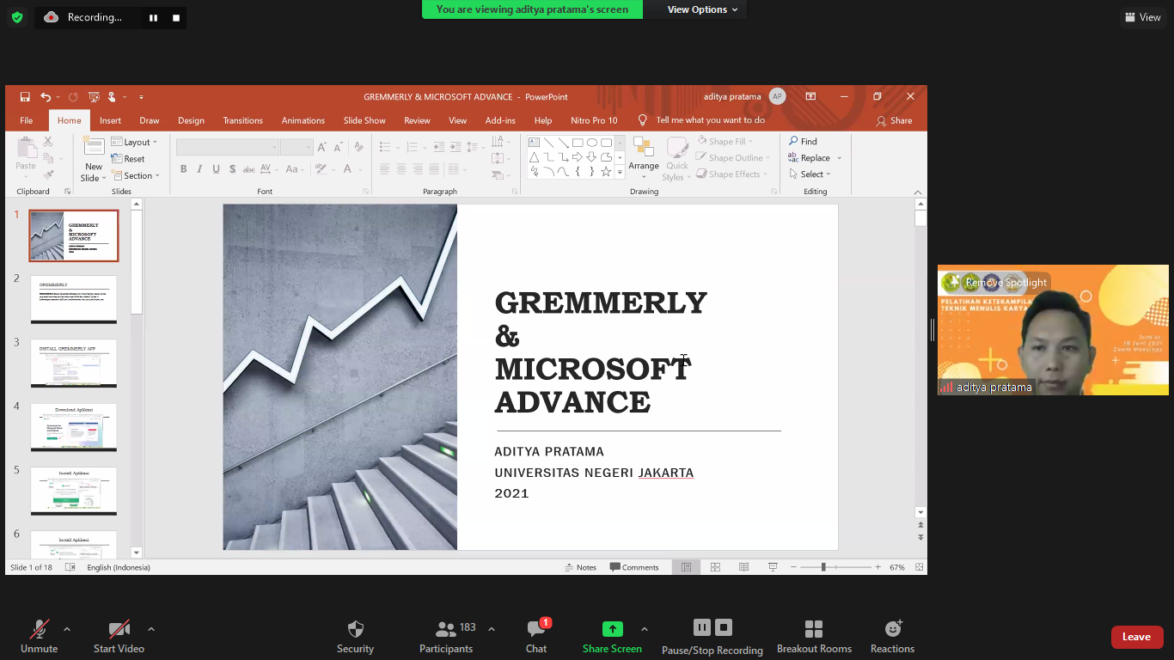This screenshot has height=660, width=1174.
Task: Pause the recording in bottom toolbar
Action: point(702,627)
